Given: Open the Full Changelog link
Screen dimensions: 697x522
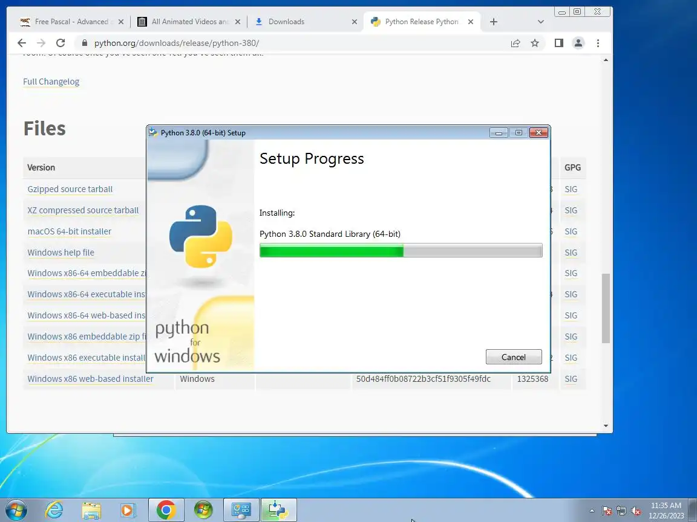Looking at the screenshot, I should point(51,82).
